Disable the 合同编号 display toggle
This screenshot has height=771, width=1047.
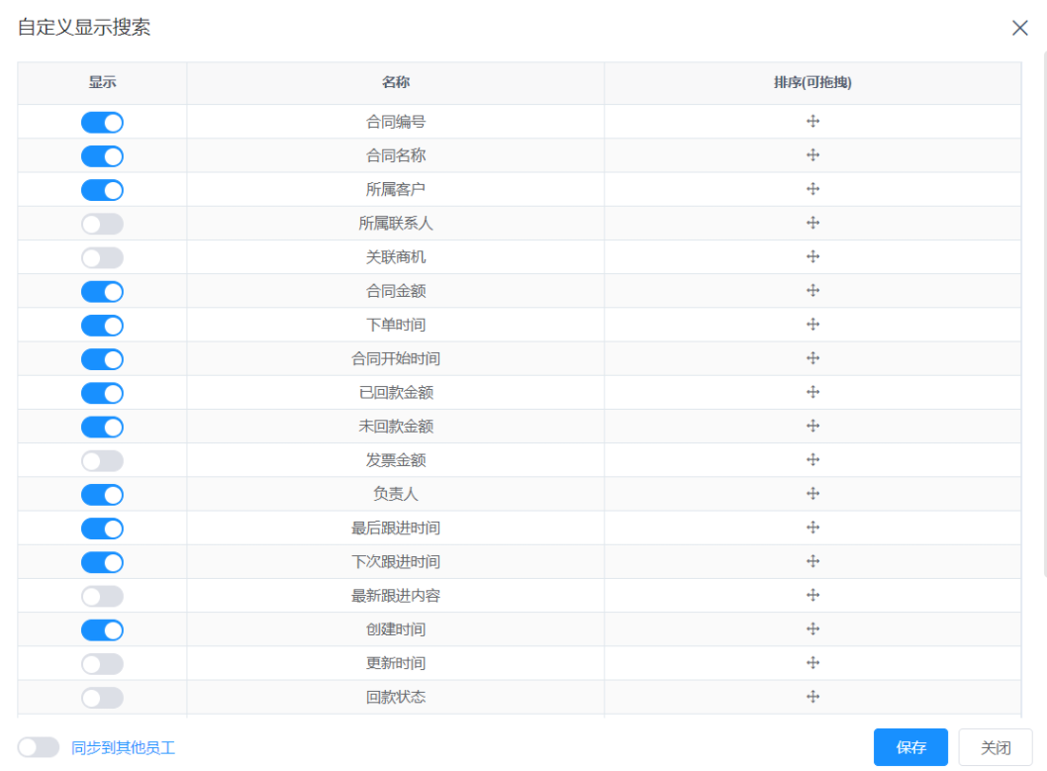102,122
